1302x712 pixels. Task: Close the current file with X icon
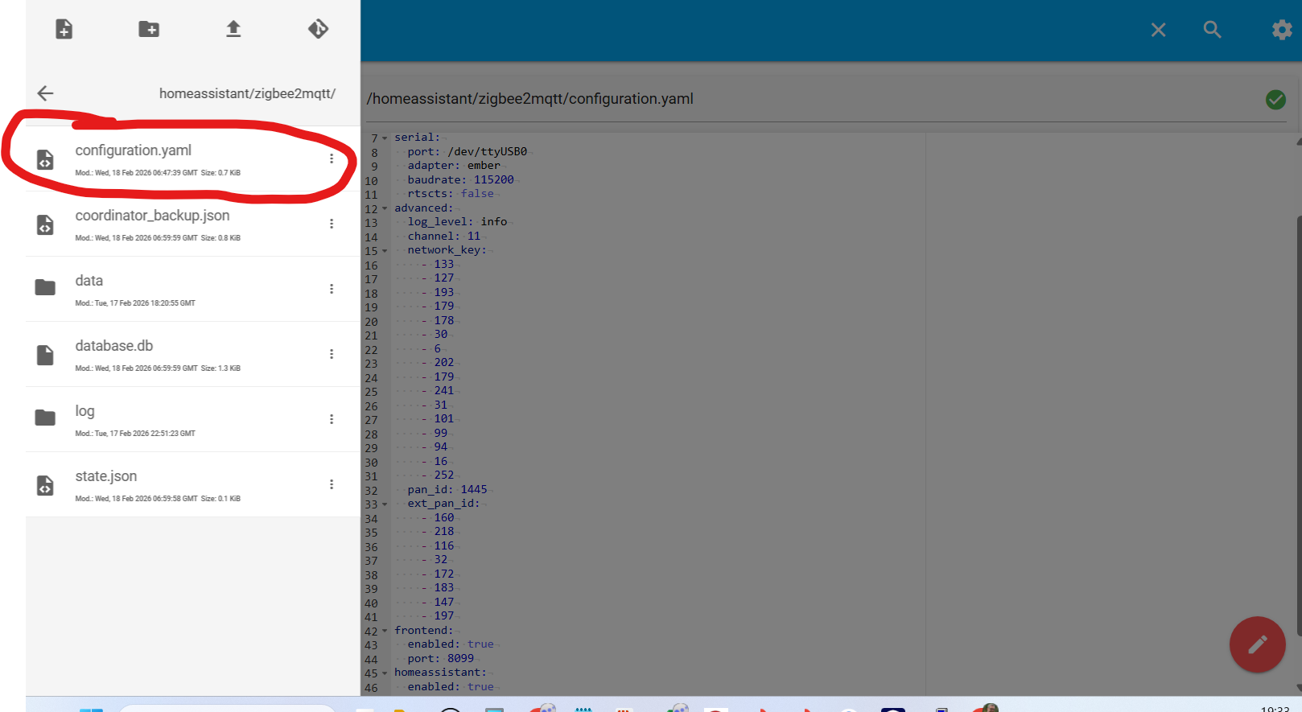(x=1158, y=31)
